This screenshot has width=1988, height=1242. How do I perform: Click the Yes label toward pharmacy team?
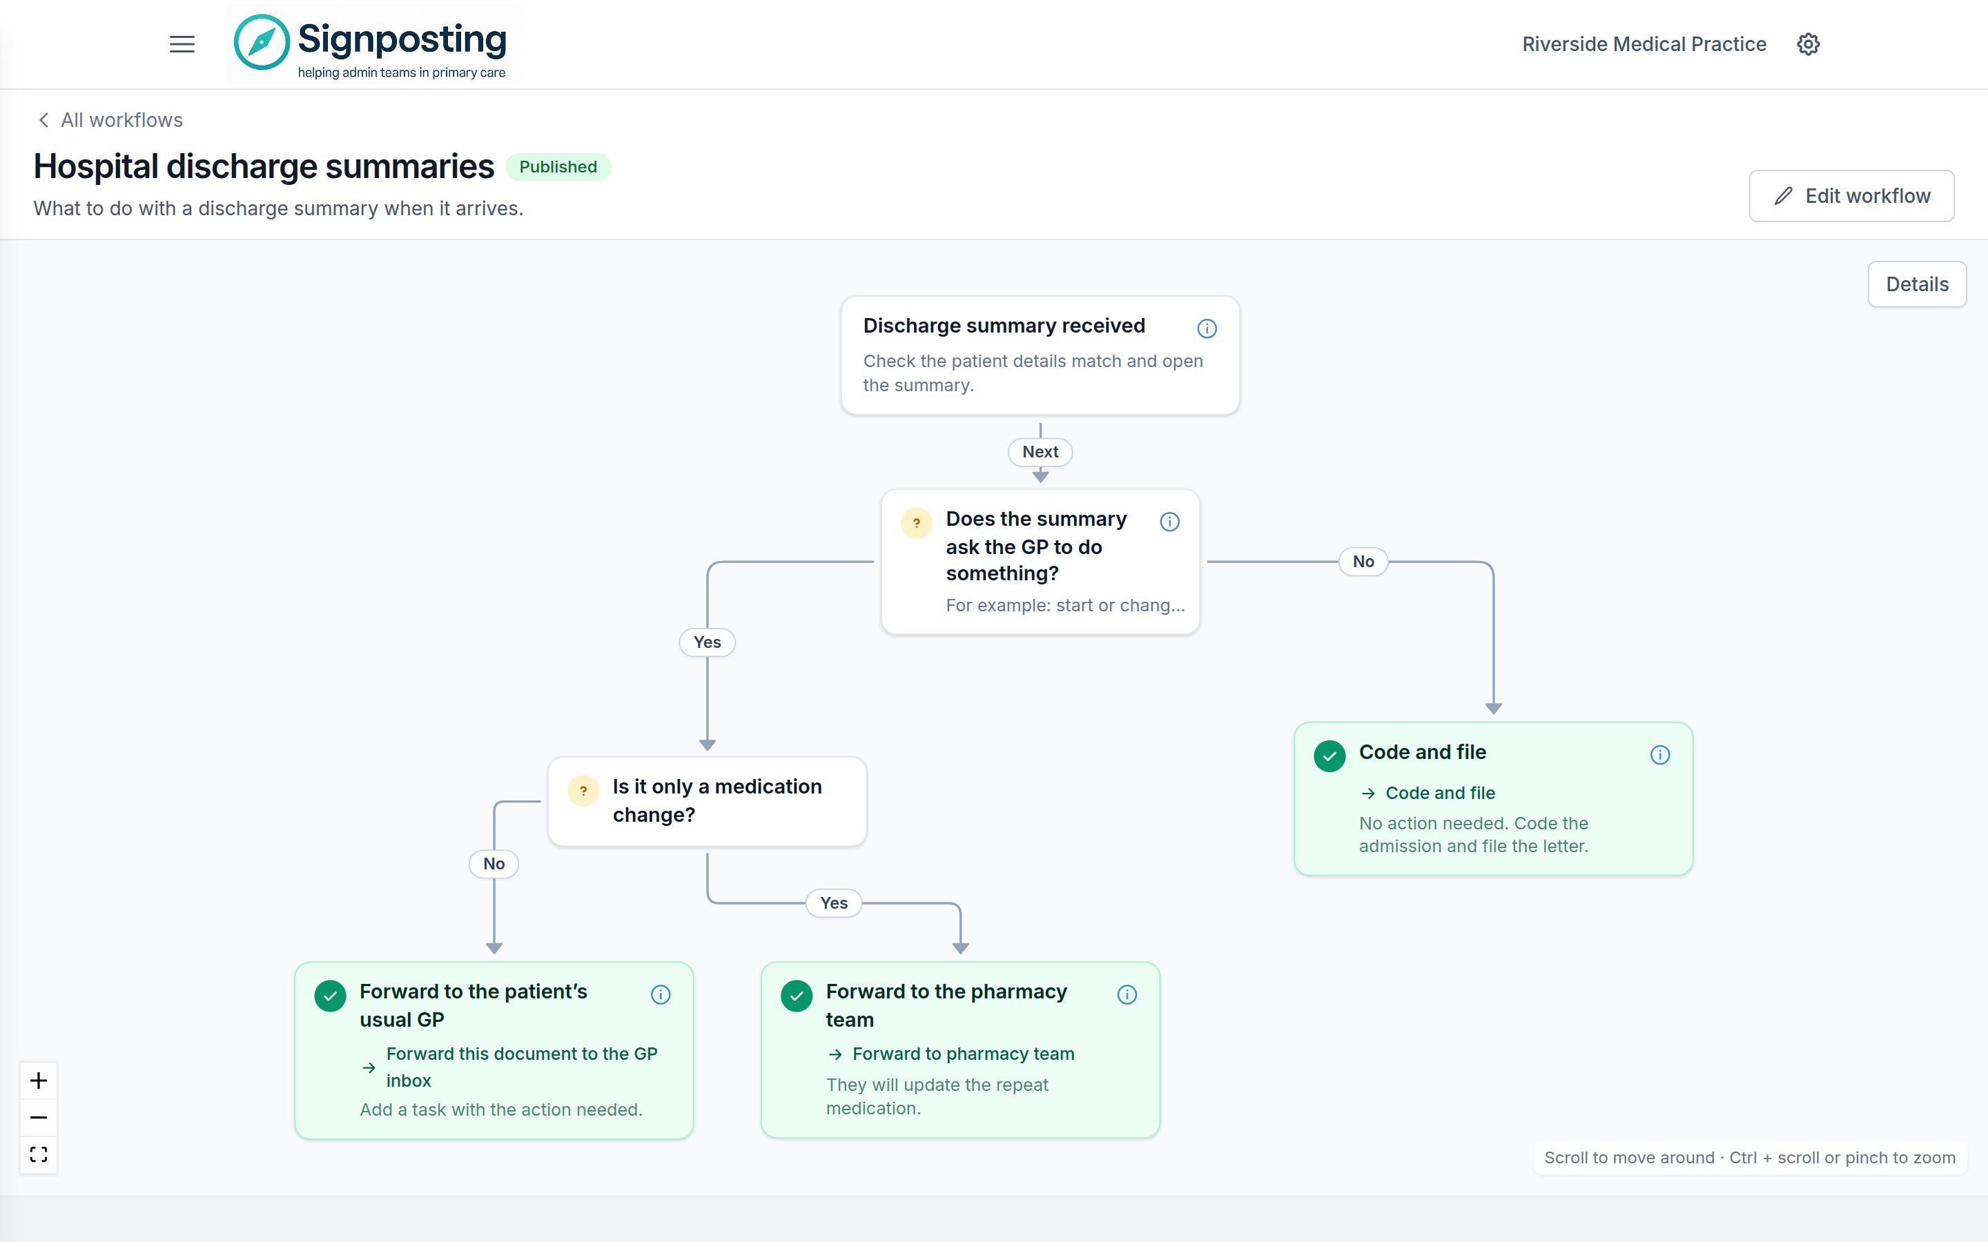point(834,903)
